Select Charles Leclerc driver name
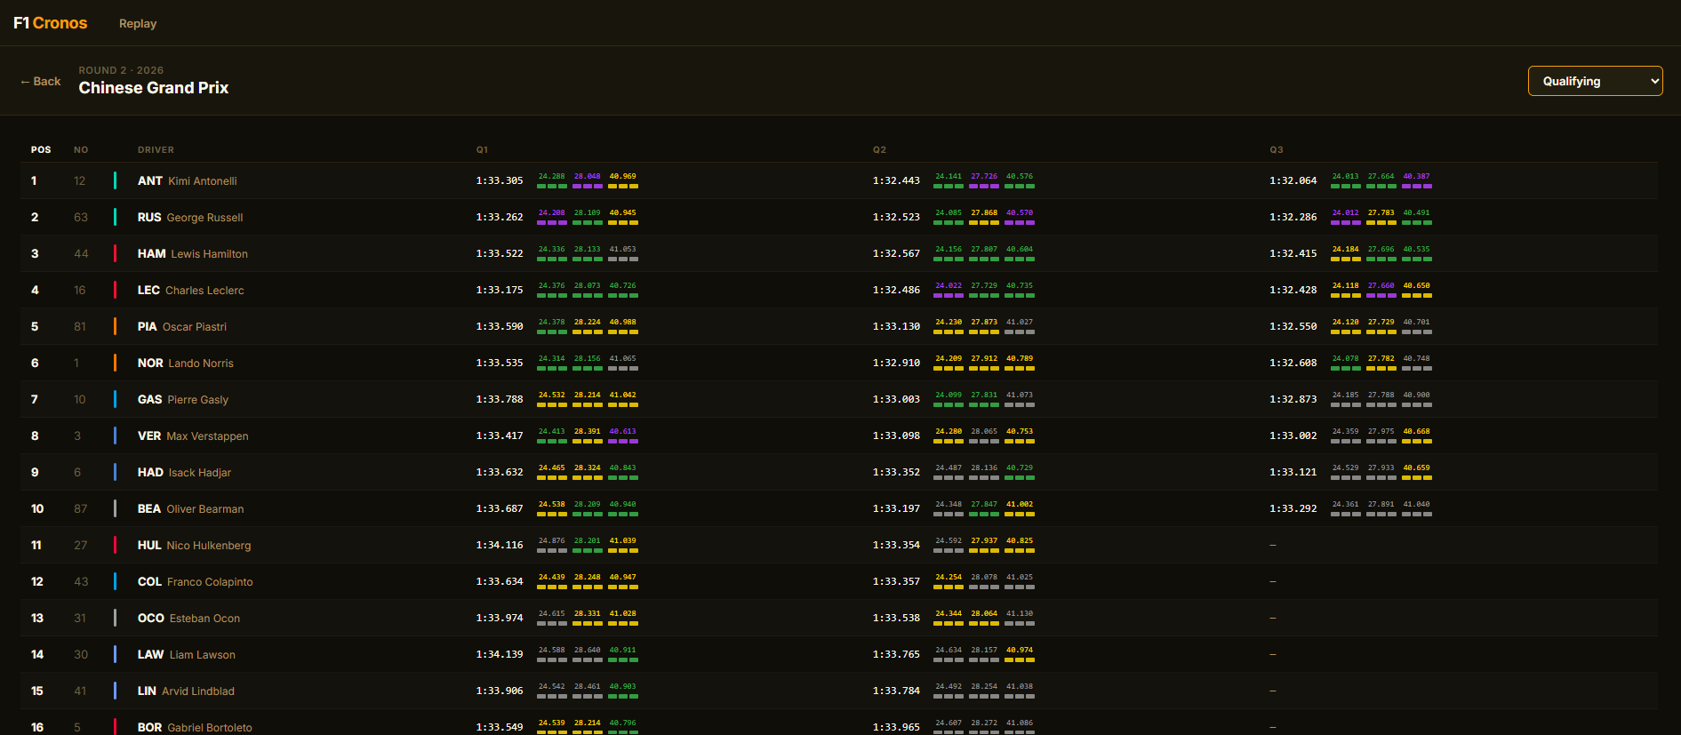The image size is (1681, 735). (204, 291)
